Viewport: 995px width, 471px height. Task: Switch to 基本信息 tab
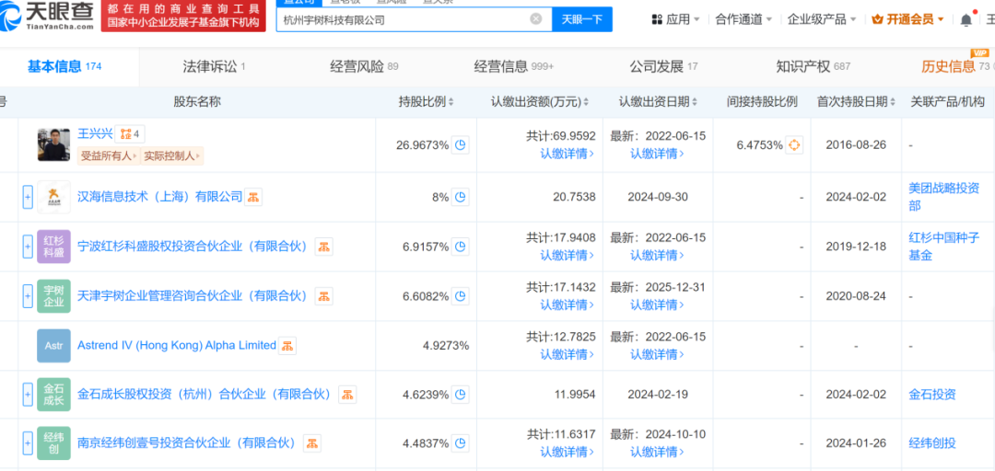[64, 66]
